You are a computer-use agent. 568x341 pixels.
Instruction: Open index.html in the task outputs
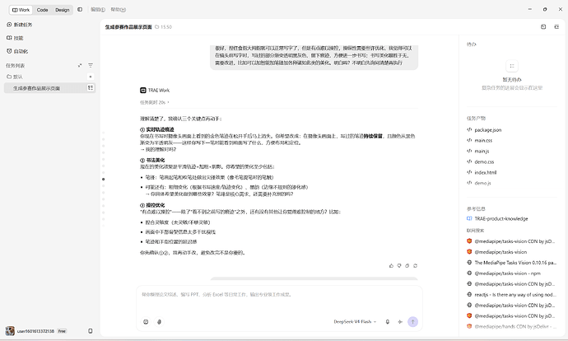486,172
